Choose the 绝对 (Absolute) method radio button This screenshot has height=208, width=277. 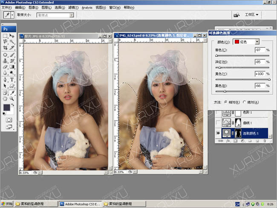click(244, 102)
